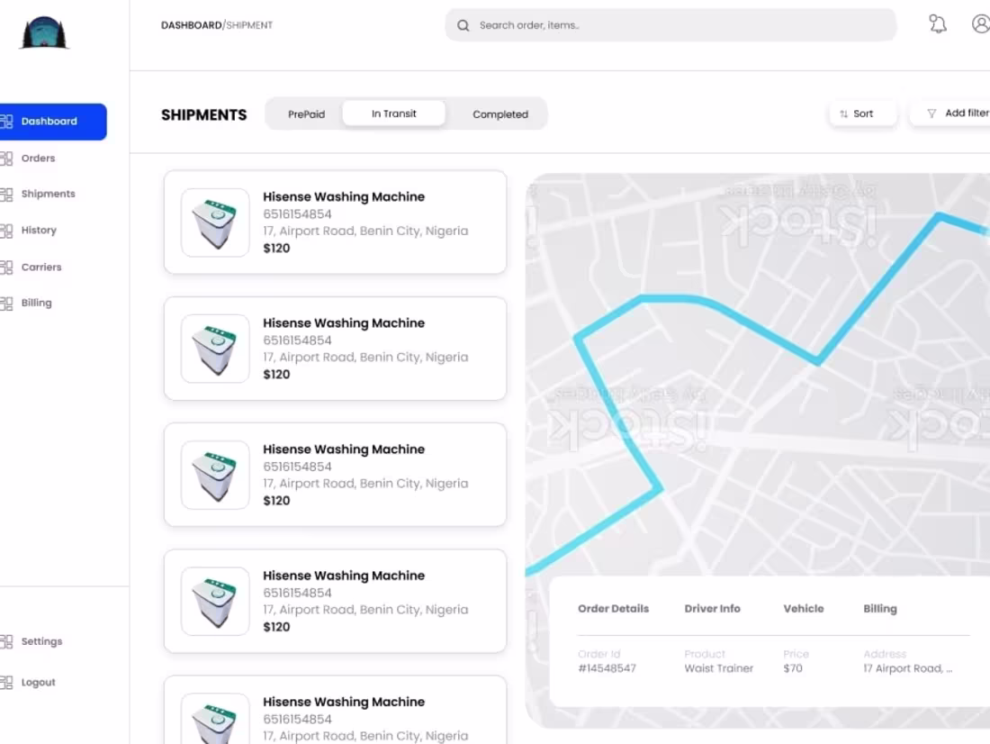Select the In Transit filter toggle
The height and width of the screenshot is (744, 990).
393,113
